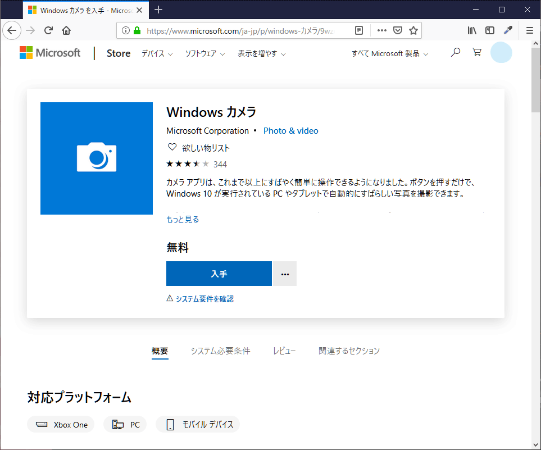Screen dimensions: 541x450
Task: Select the 概要 tab
Action: pyautogui.click(x=160, y=351)
